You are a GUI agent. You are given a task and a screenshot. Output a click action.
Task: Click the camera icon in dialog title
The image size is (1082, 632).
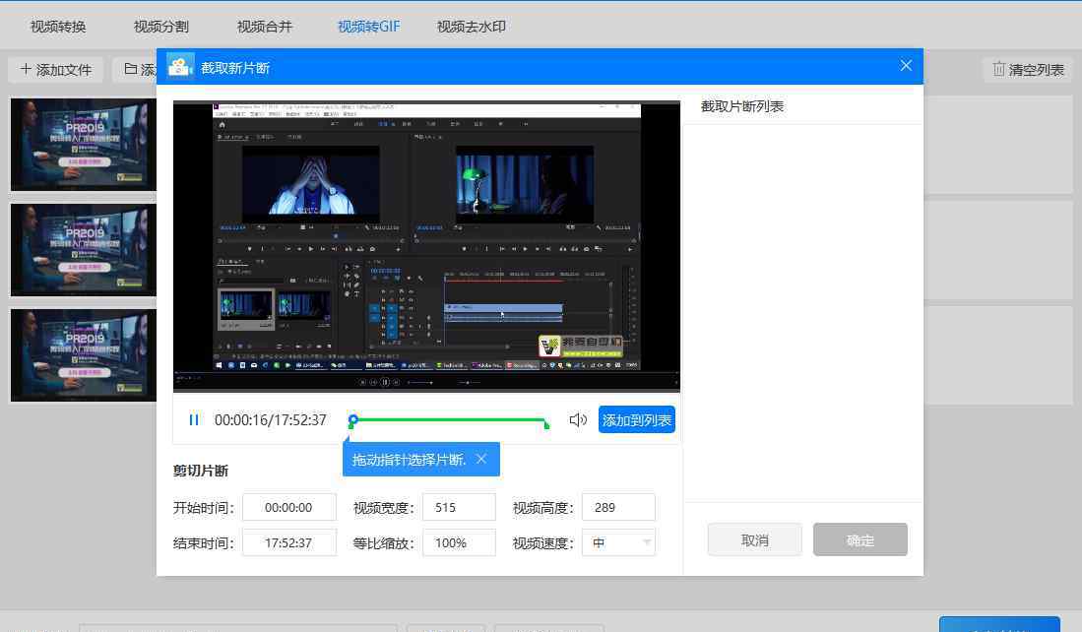[180, 67]
